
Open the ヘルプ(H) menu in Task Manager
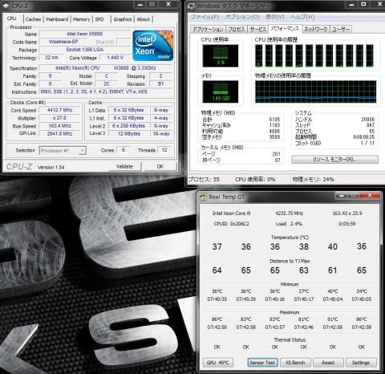click(x=302, y=17)
